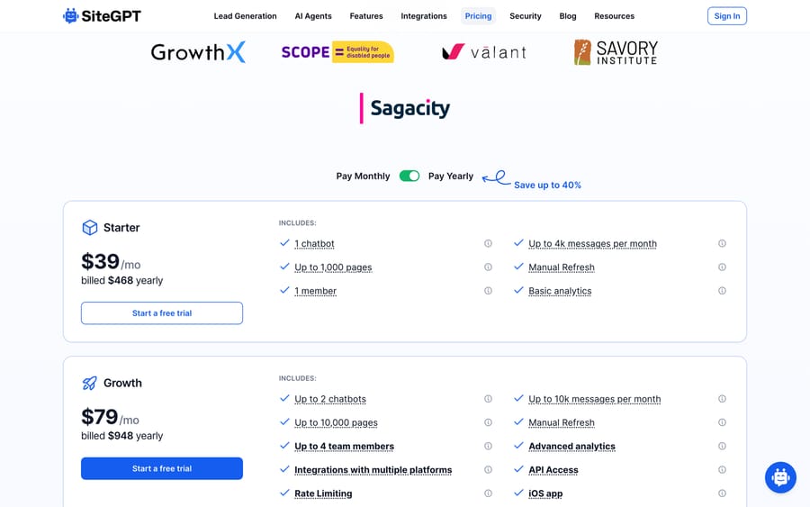The width and height of the screenshot is (810, 507).
Task: Click billed $468 yearly text
Action: (x=121, y=281)
